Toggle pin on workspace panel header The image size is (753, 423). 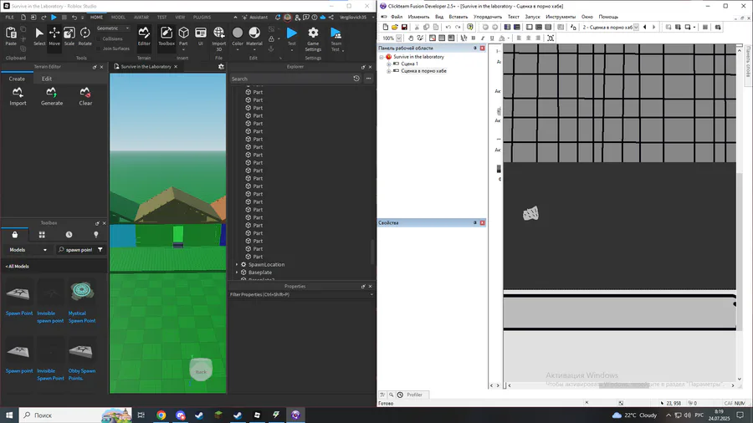tap(475, 48)
